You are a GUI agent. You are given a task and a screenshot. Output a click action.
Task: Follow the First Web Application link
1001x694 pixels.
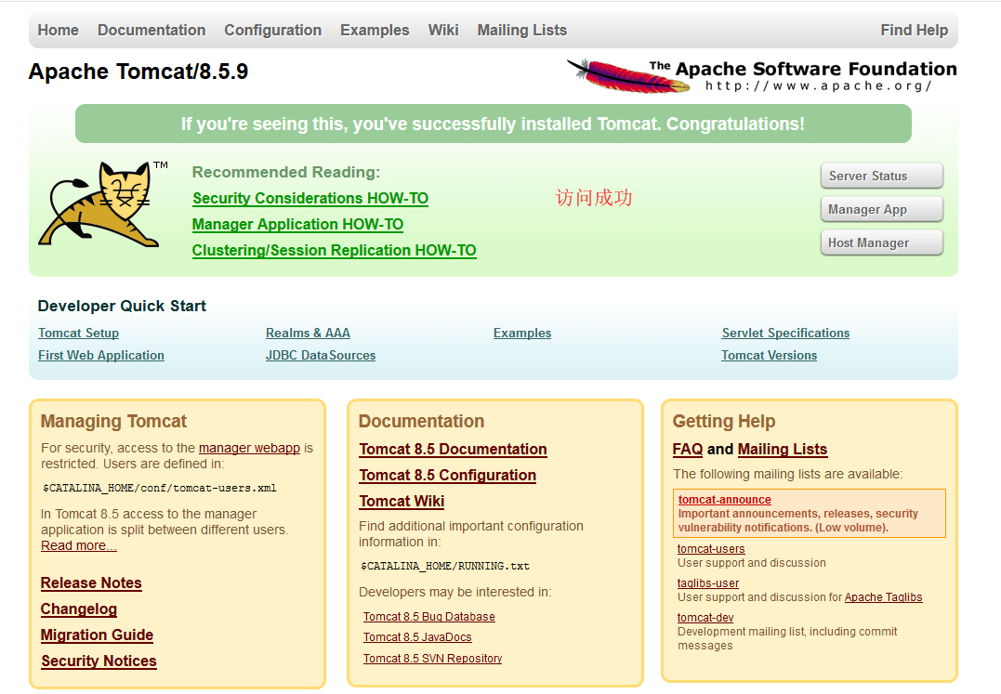[x=101, y=355]
